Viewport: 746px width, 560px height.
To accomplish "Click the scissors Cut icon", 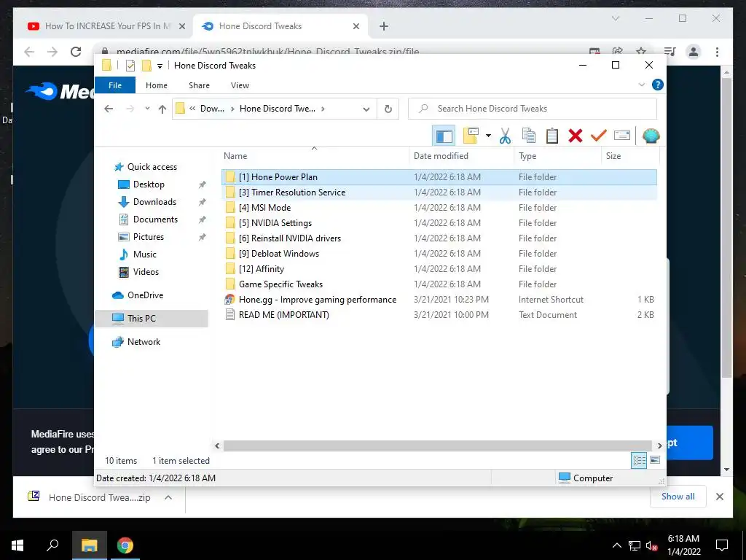I will click(x=506, y=136).
